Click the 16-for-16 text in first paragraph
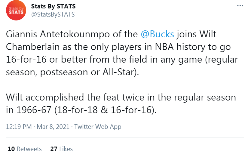Image resolution: width=251 pixels, height=158 pixels. click(x=26, y=60)
